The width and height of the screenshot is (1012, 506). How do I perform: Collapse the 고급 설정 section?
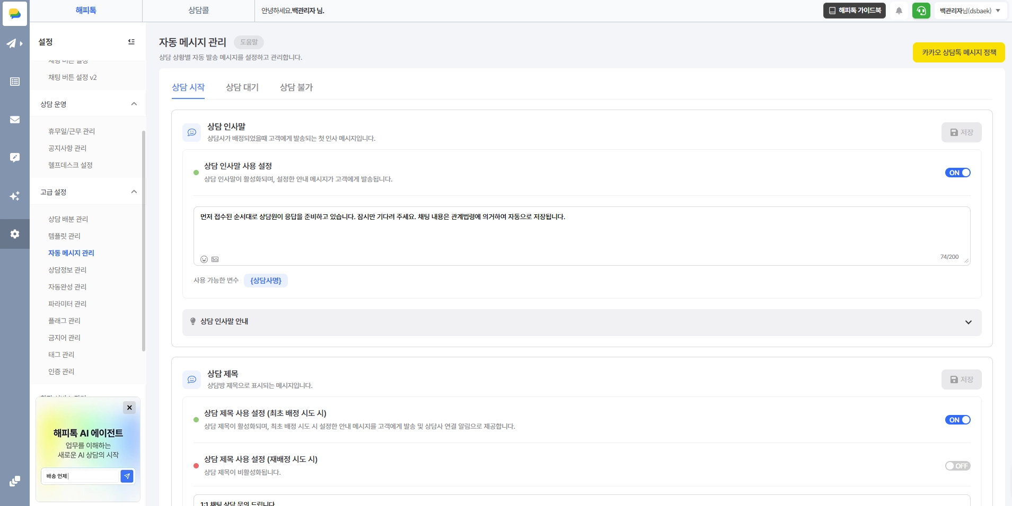pyautogui.click(x=134, y=192)
